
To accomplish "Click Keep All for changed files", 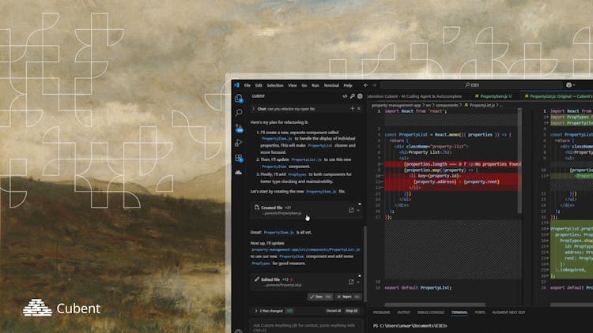I will pyautogui.click(x=351, y=310).
